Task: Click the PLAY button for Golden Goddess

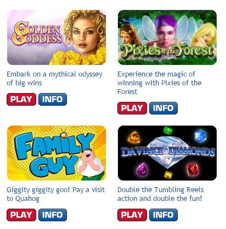Action: click(x=21, y=99)
